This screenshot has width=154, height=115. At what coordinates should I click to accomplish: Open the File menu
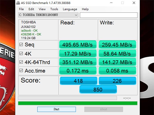click(x=21, y=9)
